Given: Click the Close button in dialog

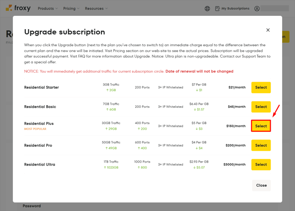Looking at the screenshot, I should click(261, 185).
